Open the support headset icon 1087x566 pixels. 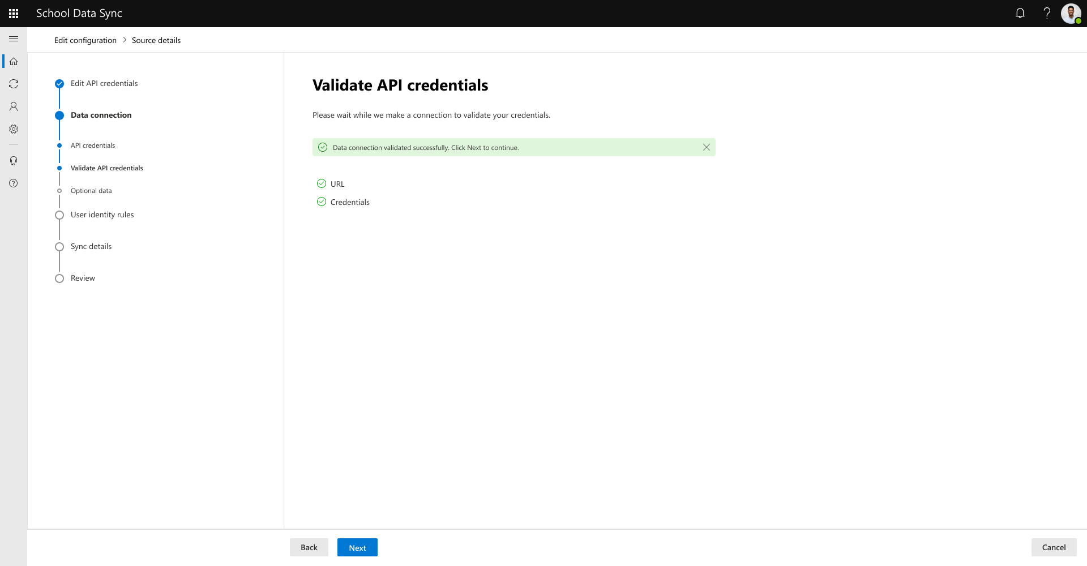click(x=14, y=161)
